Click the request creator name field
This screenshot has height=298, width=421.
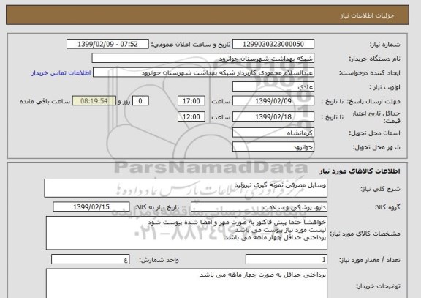click(203, 72)
